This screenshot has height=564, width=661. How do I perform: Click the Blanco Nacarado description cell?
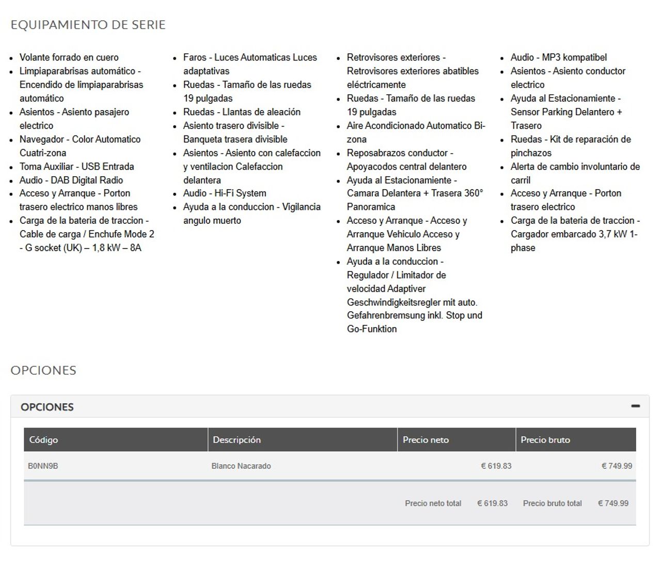pyautogui.click(x=241, y=466)
